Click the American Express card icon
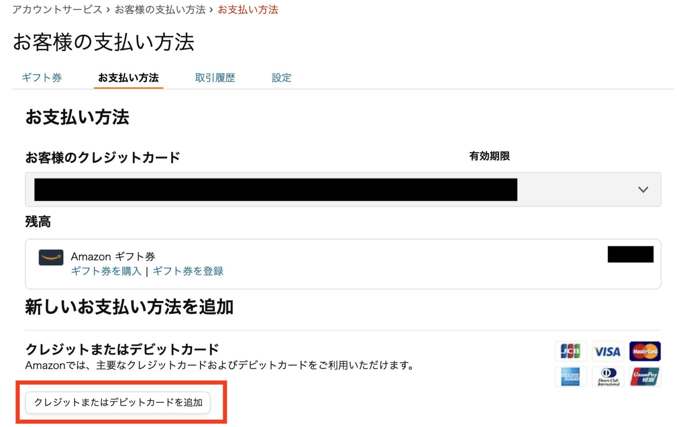Viewport: 677px width, 427px height. 571,376
